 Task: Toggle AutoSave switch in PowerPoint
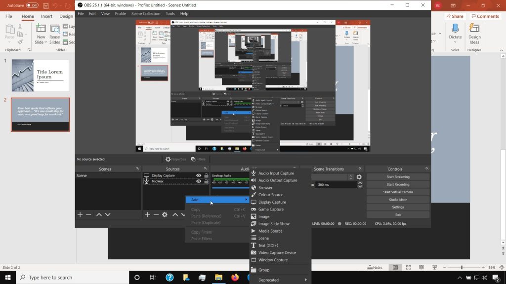pos(32,5)
